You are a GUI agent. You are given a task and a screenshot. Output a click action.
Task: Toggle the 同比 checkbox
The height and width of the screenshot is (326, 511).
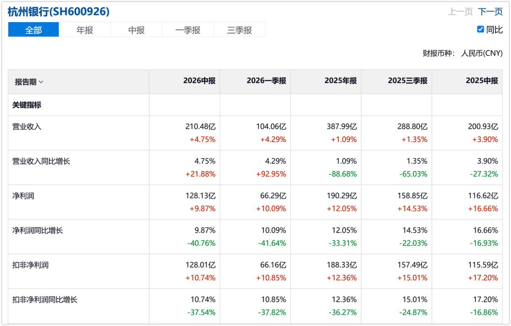(480, 29)
